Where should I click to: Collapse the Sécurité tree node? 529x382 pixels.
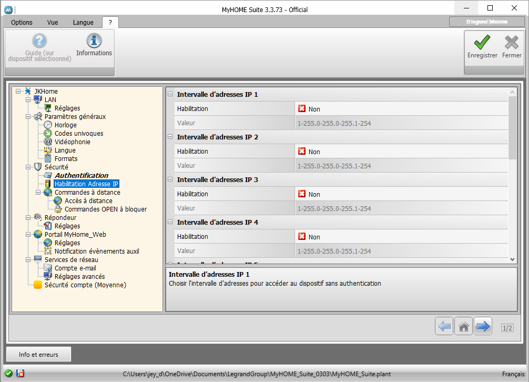[28, 167]
